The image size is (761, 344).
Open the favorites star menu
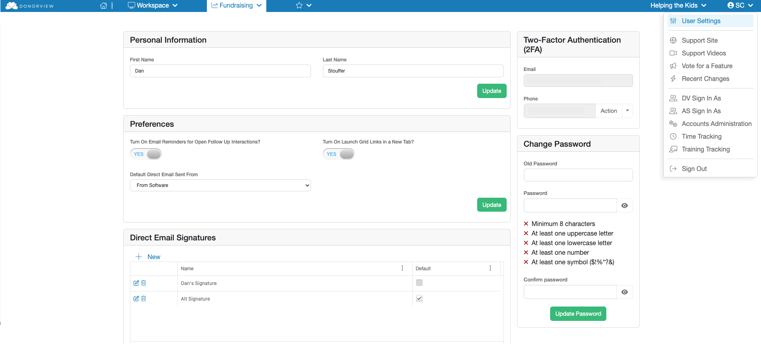point(303,6)
